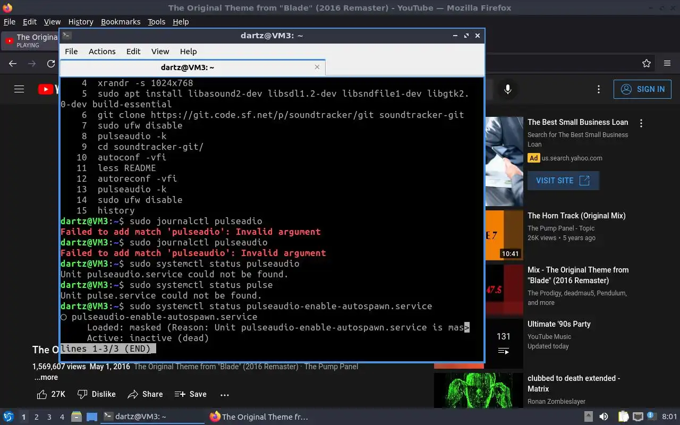Image resolution: width=680 pixels, height=425 pixels.
Task: Open The Horn Track video thumbnail
Action: click(505, 235)
